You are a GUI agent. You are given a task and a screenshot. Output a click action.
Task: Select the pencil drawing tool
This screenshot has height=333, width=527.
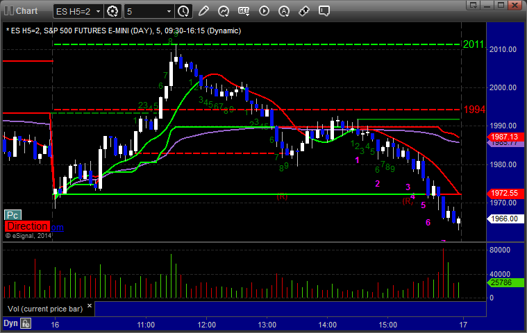203,11
